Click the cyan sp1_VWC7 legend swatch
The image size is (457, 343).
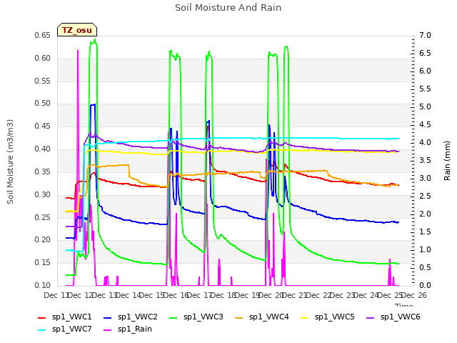42,330
